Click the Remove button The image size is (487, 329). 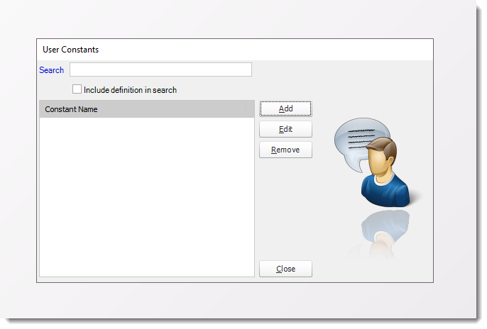pos(285,150)
